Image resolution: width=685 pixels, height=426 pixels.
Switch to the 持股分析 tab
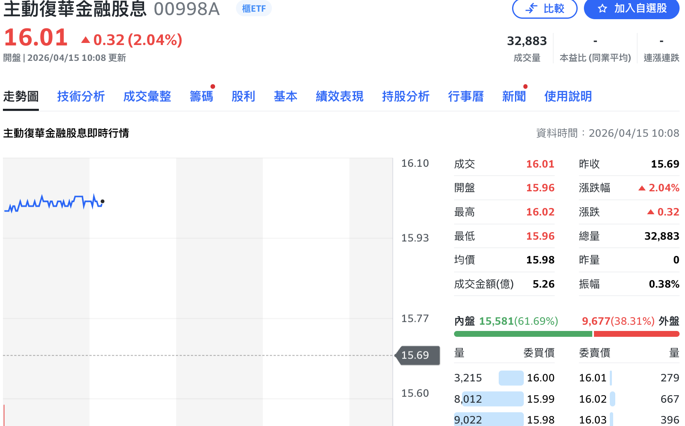pos(406,96)
